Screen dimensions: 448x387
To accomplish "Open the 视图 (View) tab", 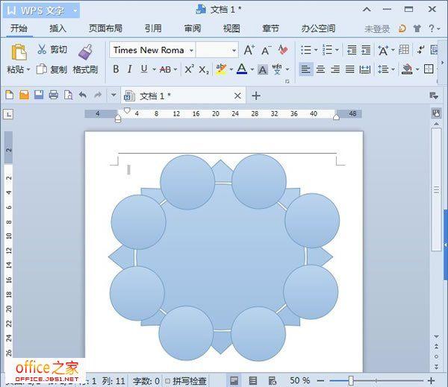I will (x=231, y=28).
